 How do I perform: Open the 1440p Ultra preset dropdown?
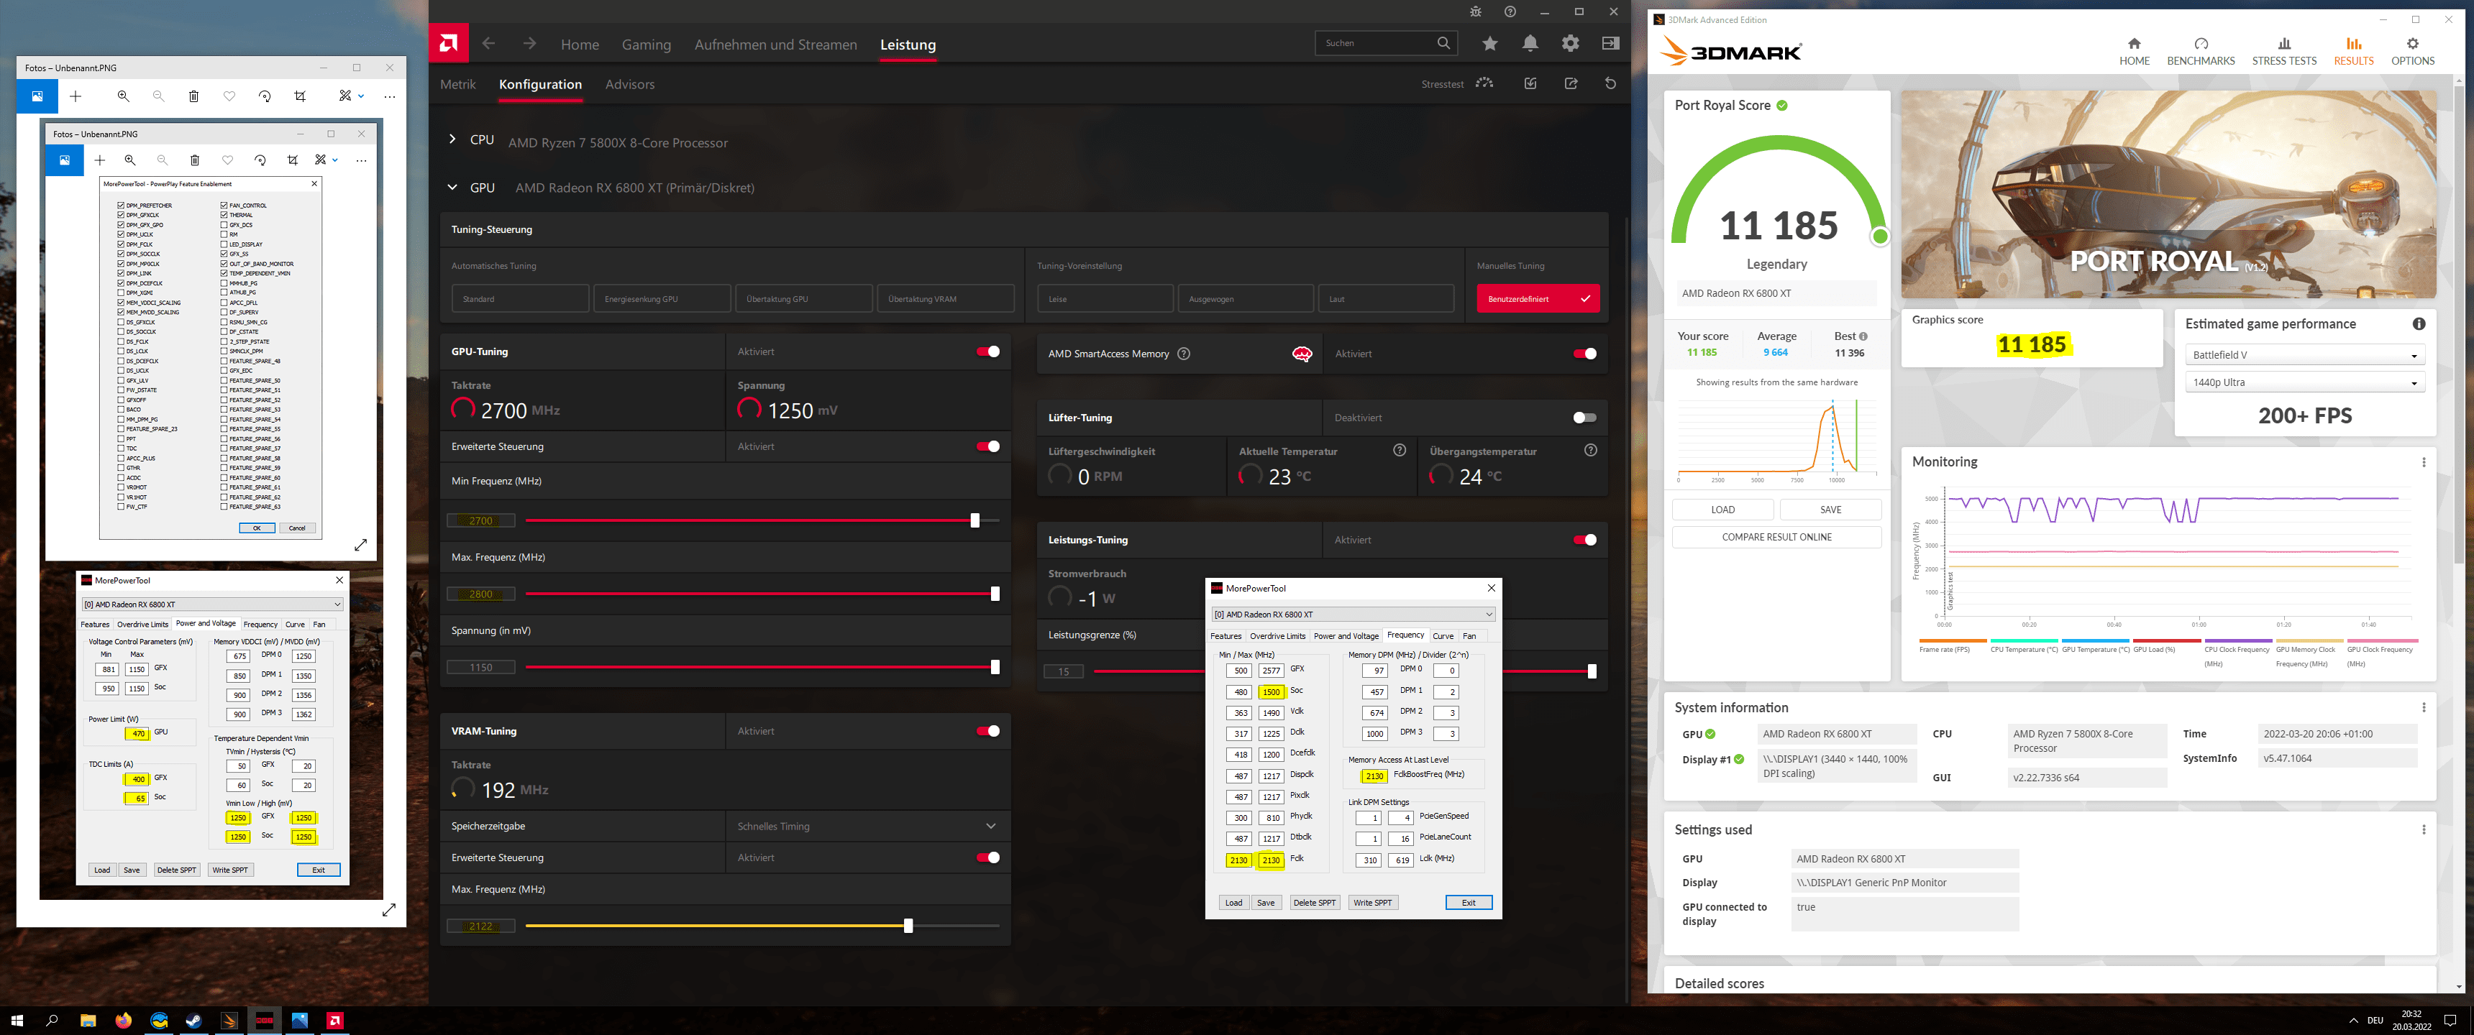[2305, 382]
